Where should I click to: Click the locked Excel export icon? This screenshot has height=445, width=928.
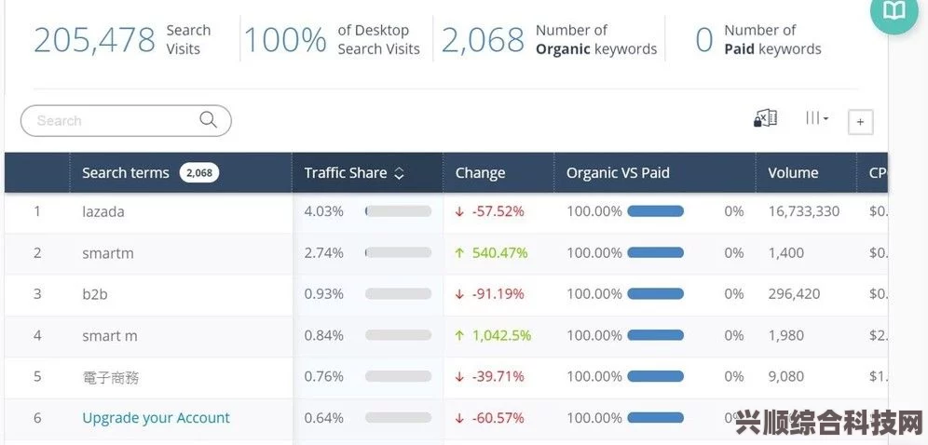point(765,119)
